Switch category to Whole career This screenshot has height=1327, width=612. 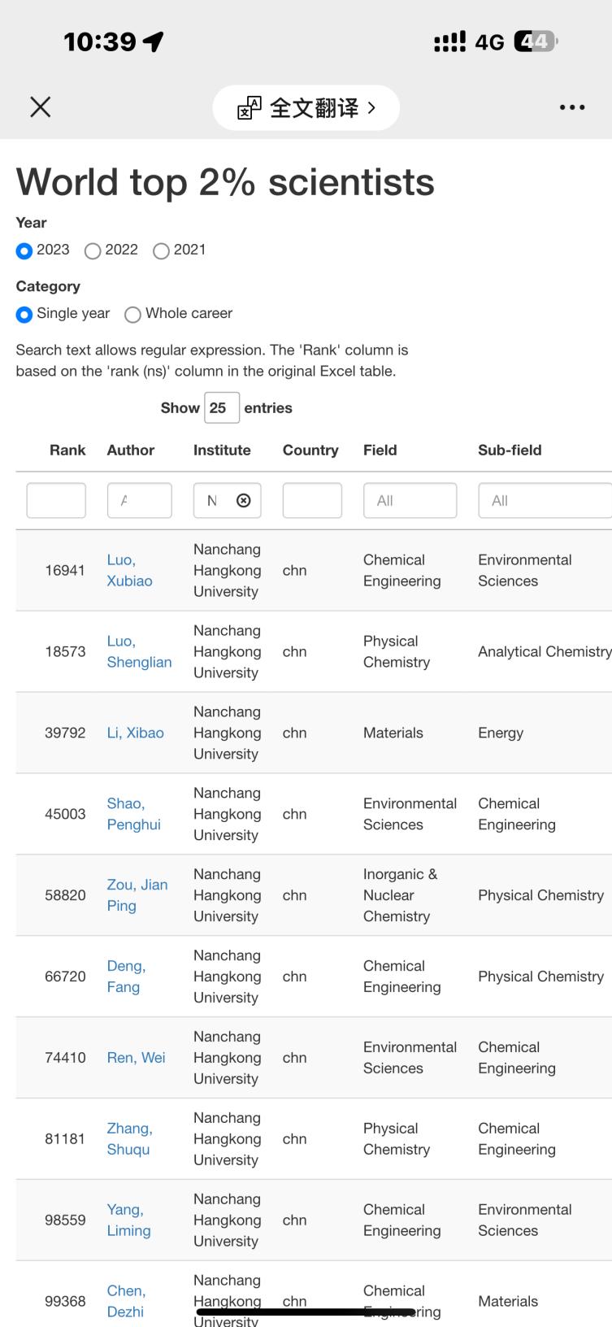[132, 314]
